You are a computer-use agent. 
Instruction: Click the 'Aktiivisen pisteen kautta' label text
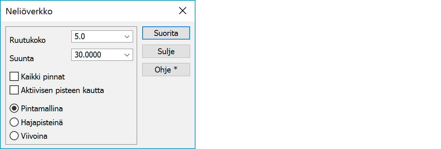pyautogui.click(x=62, y=90)
